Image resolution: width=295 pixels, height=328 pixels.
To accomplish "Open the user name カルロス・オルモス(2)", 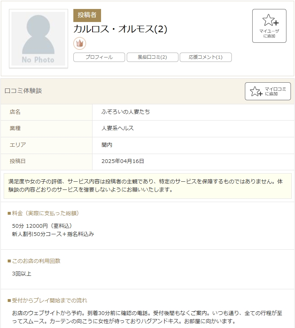I will [120, 29].
